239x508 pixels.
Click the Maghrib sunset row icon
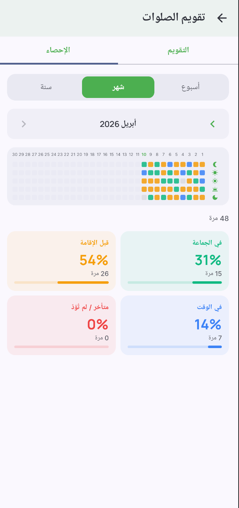tap(215, 189)
